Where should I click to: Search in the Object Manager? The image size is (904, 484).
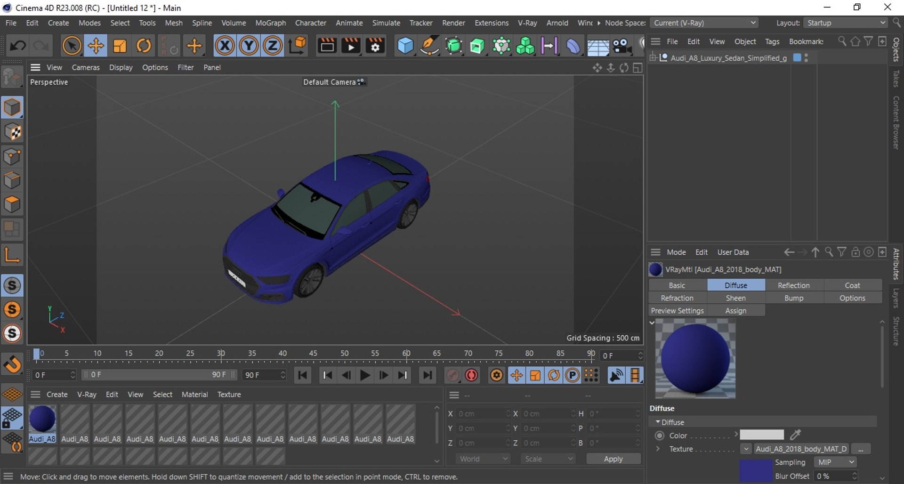coord(842,41)
